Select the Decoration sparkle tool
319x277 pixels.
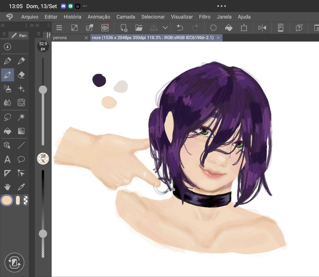[x=21, y=89]
